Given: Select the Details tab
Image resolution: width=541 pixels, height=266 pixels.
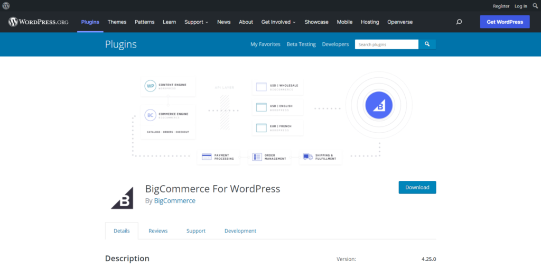Looking at the screenshot, I should 122,231.
